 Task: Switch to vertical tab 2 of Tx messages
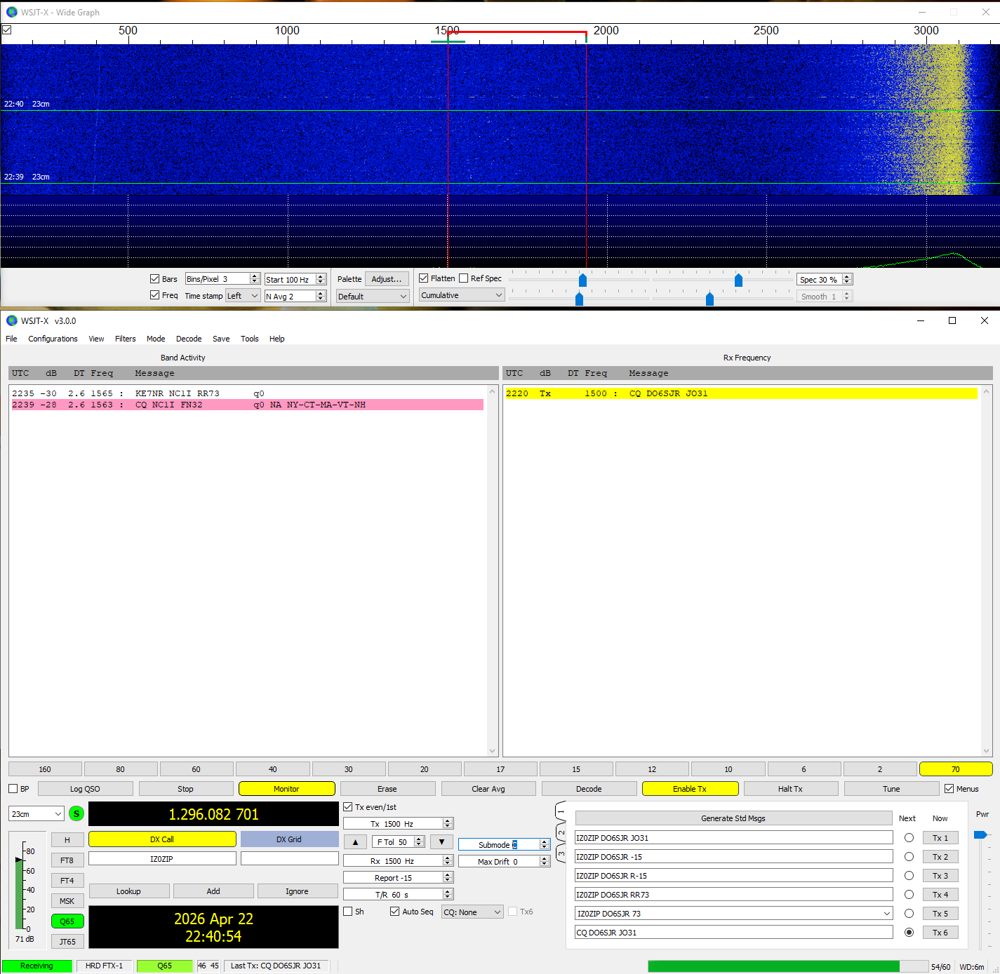coord(561,832)
